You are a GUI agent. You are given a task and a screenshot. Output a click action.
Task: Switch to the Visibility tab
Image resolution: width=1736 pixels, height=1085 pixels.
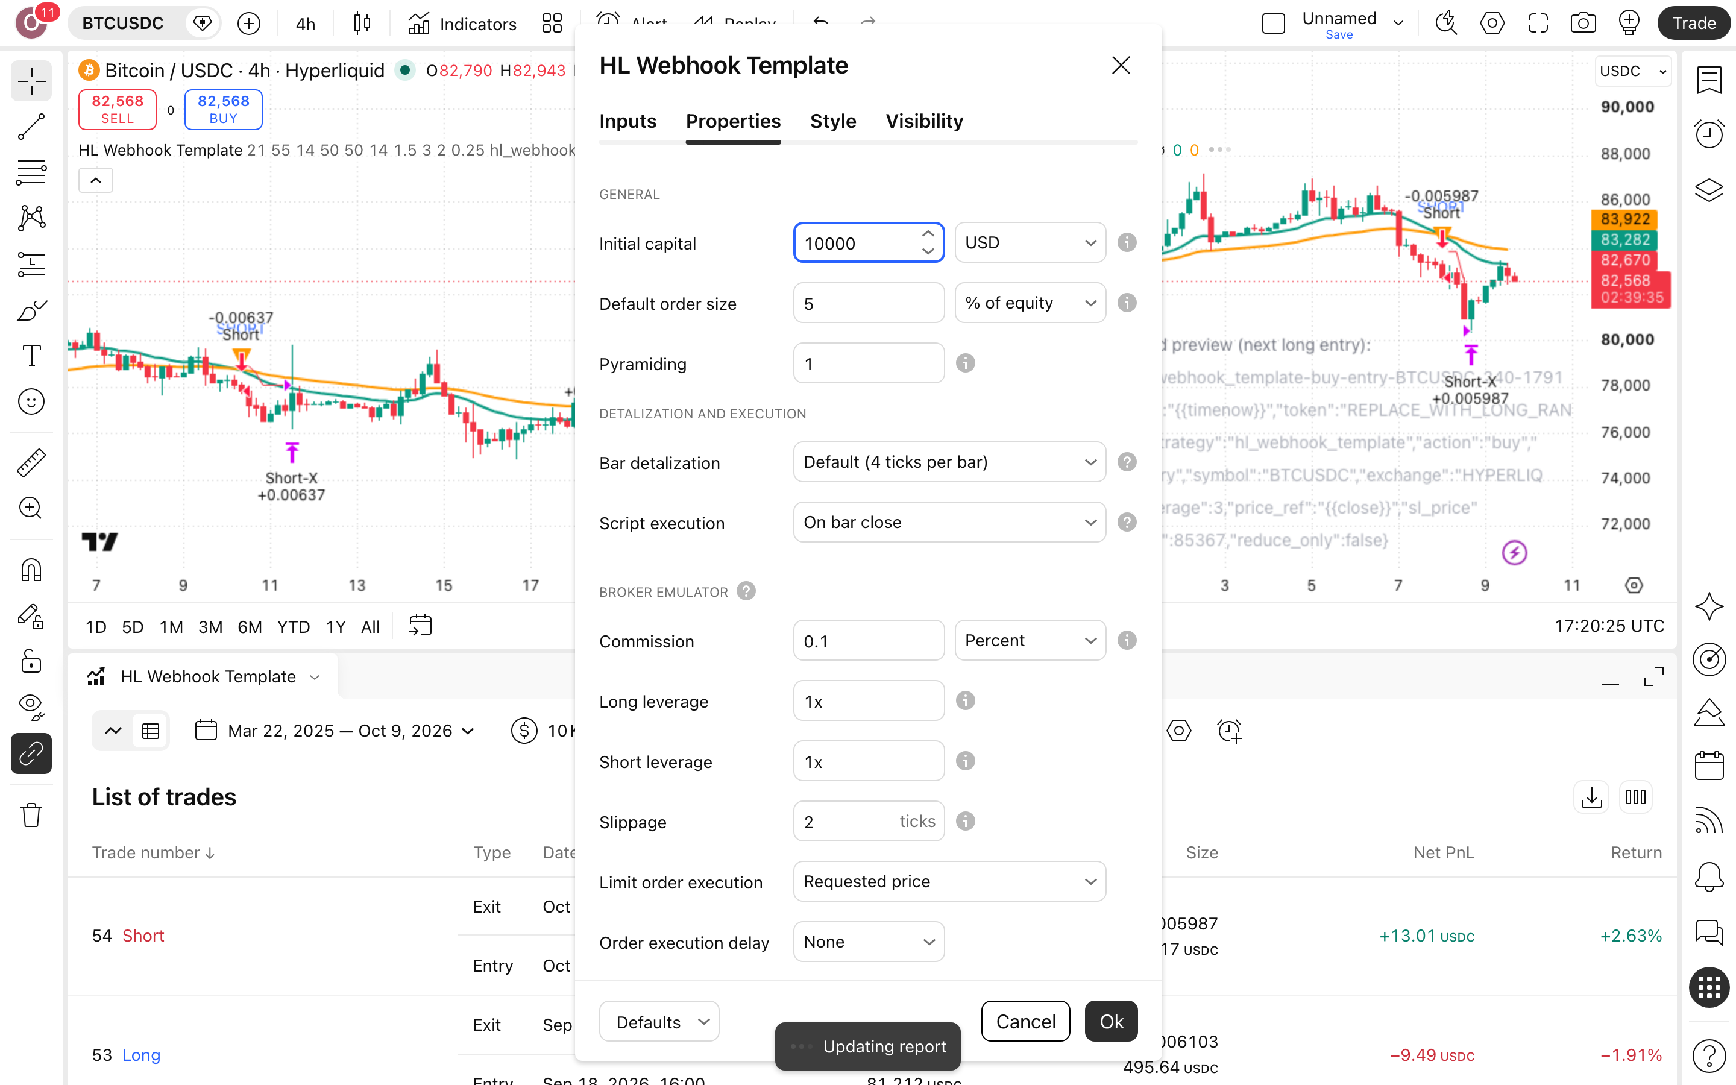(x=924, y=121)
